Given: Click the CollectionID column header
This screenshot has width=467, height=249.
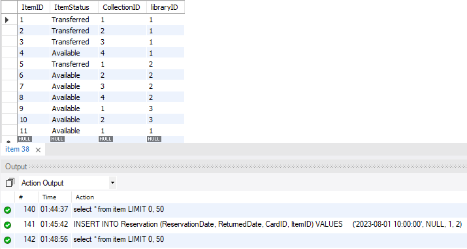Looking at the screenshot, I should (x=121, y=7).
